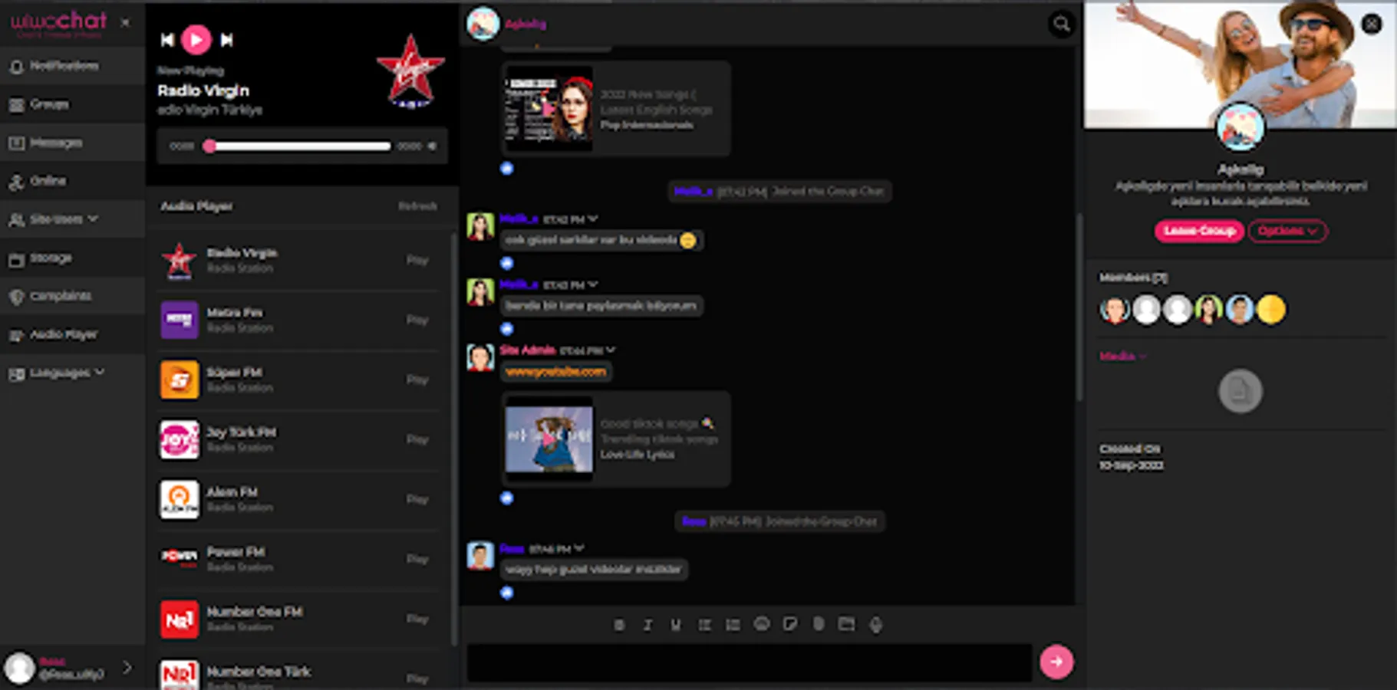1397x690 pixels.
Task: Open Audio Player from the sidebar
Action: [73, 334]
